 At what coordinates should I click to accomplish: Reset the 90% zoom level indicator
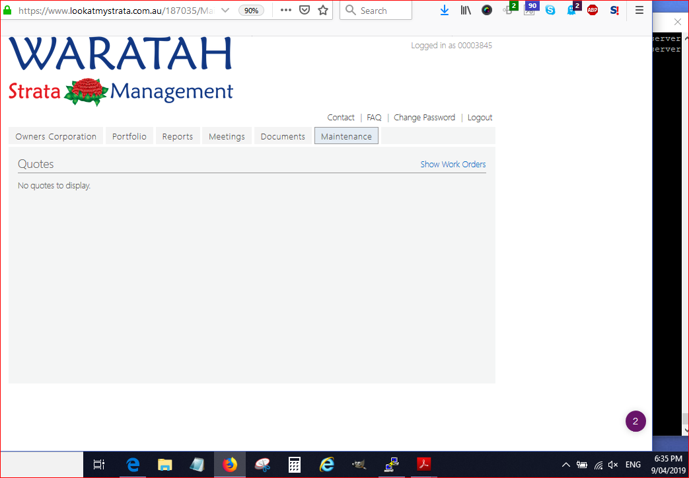click(251, 11)
